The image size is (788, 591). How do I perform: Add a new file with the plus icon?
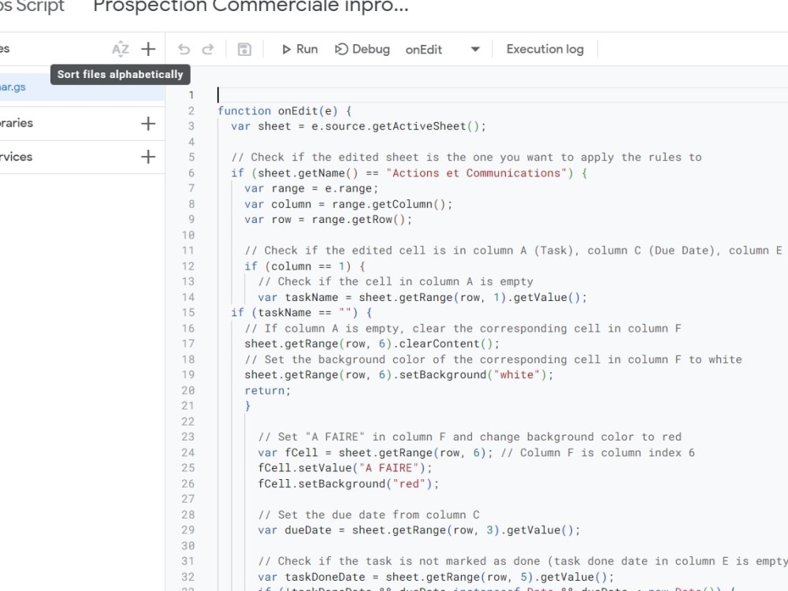148,49
